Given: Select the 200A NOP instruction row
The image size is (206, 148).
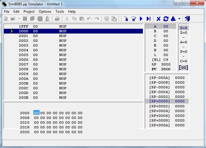Looking at the screenshot, I should (73, 79).
